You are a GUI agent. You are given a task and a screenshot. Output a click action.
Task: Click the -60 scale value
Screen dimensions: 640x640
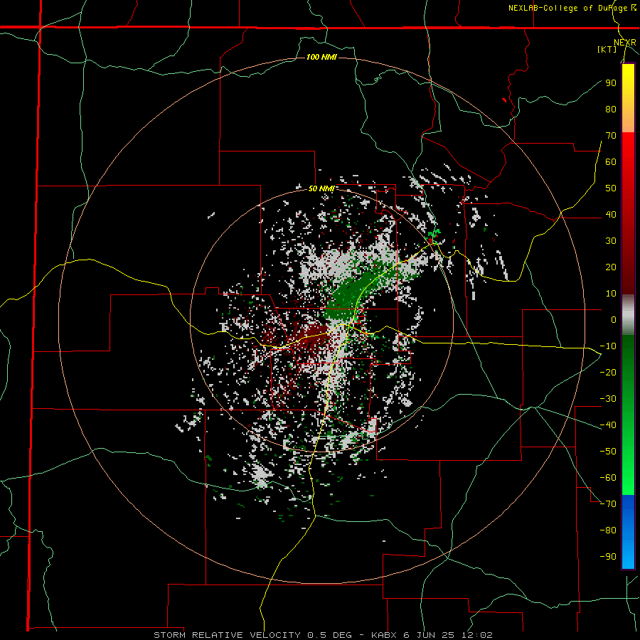pos(608,478)
